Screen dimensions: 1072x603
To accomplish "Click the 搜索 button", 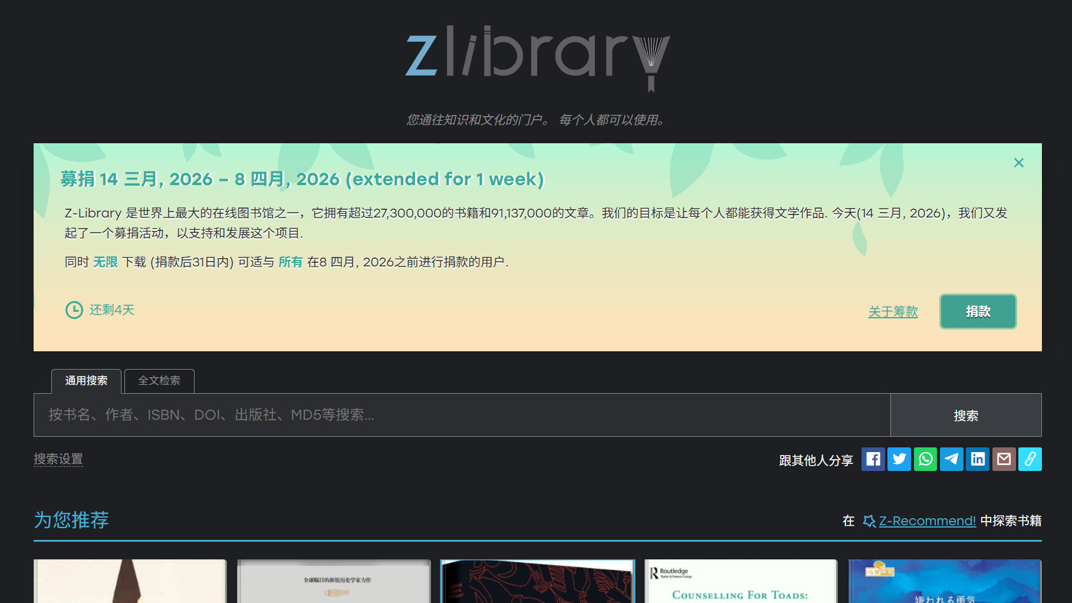I will [966, 415].
